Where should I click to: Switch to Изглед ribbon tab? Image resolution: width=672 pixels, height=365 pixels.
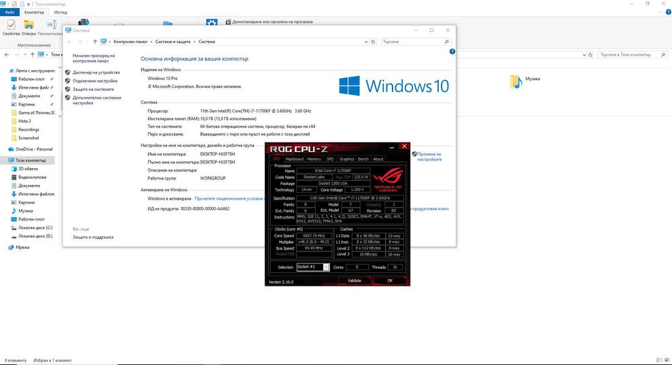pyautogui.click(x=60, y=13)
